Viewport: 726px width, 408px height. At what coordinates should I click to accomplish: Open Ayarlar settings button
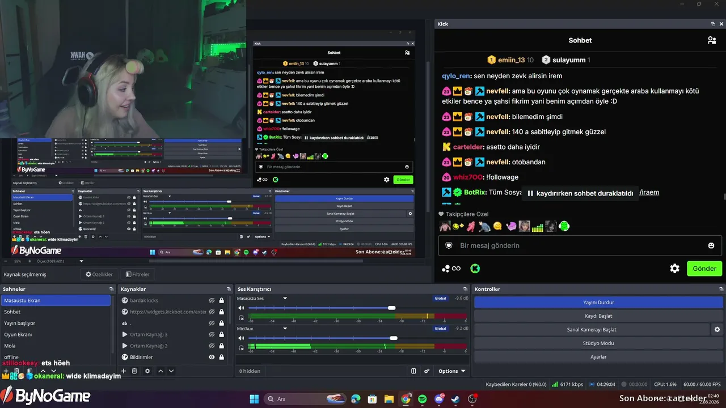[598, 356]
